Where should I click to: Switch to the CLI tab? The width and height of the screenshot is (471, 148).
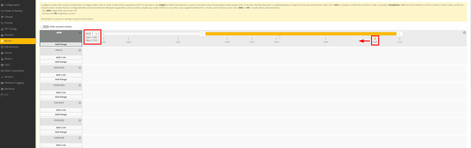tap(6, 95)
